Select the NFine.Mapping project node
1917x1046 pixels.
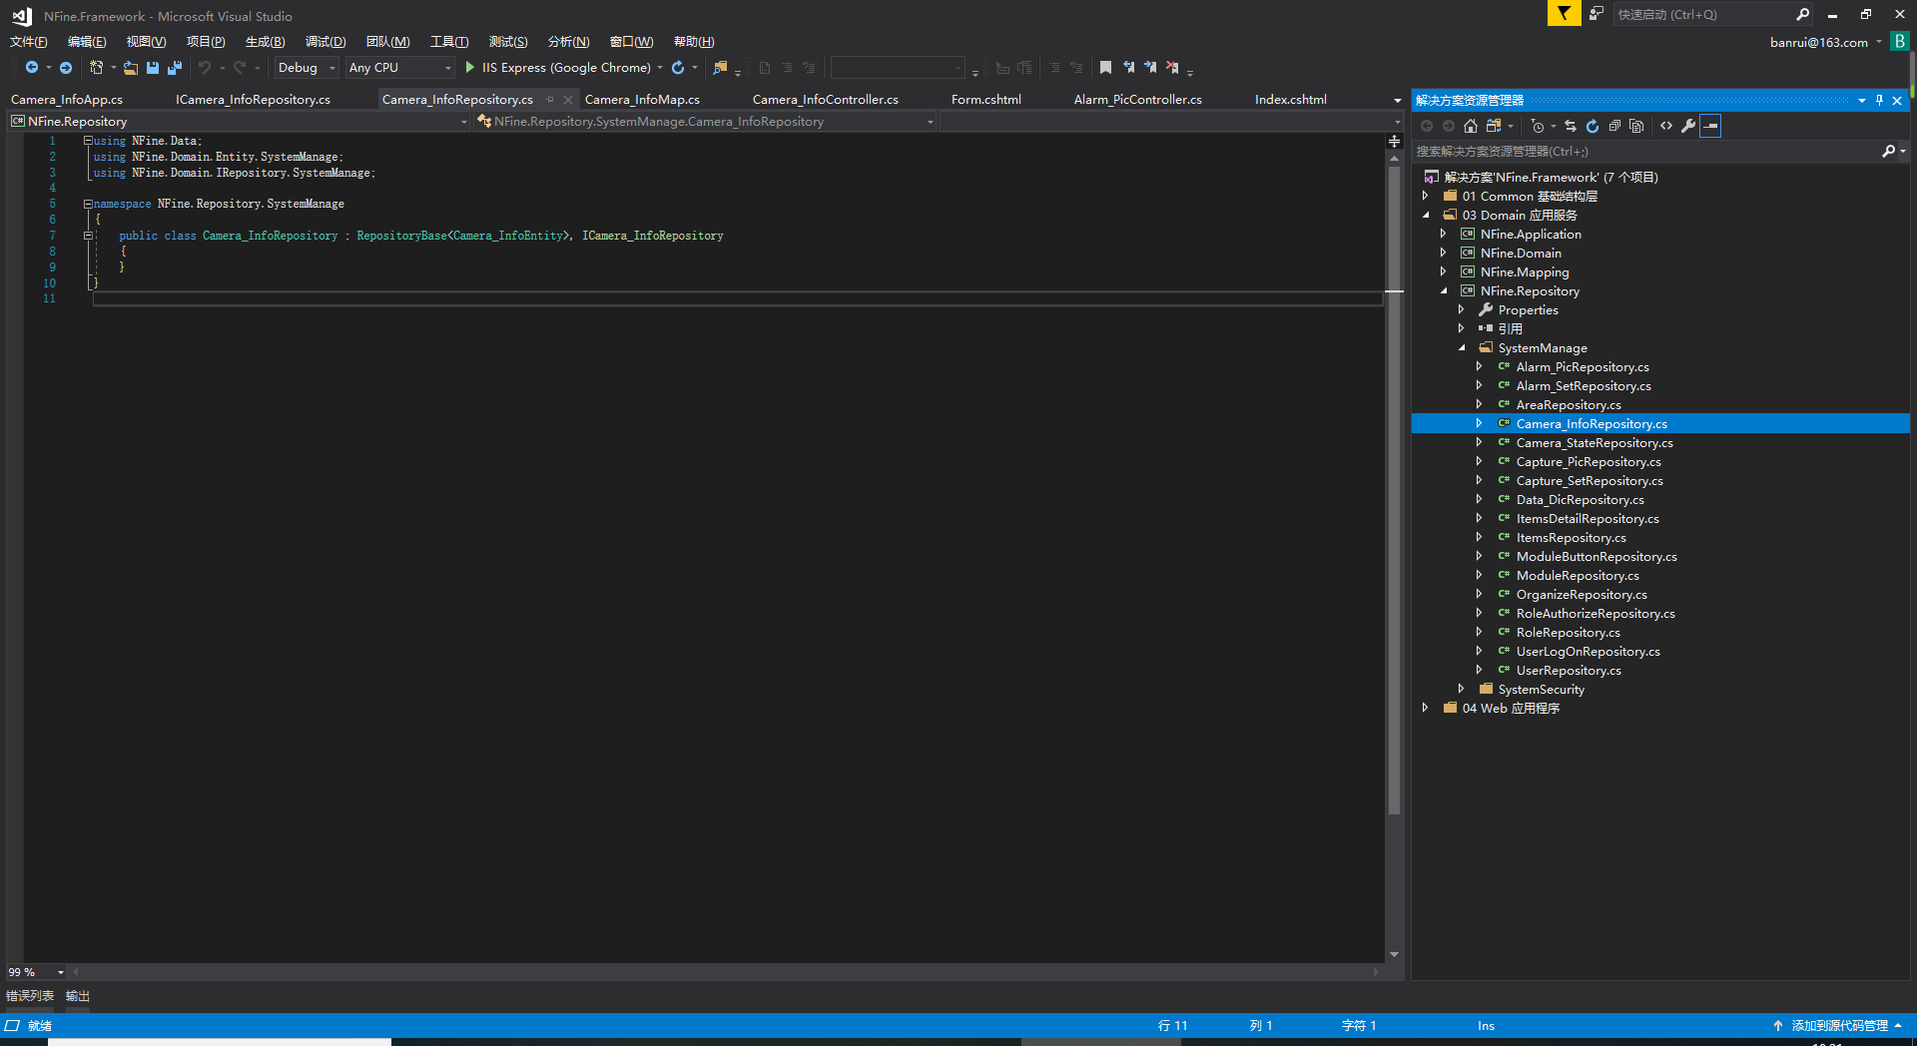[x=1525, y=272]
